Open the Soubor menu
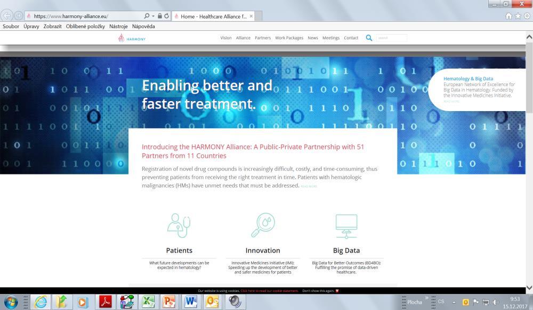533x310 pixels. tap(11, 27)
